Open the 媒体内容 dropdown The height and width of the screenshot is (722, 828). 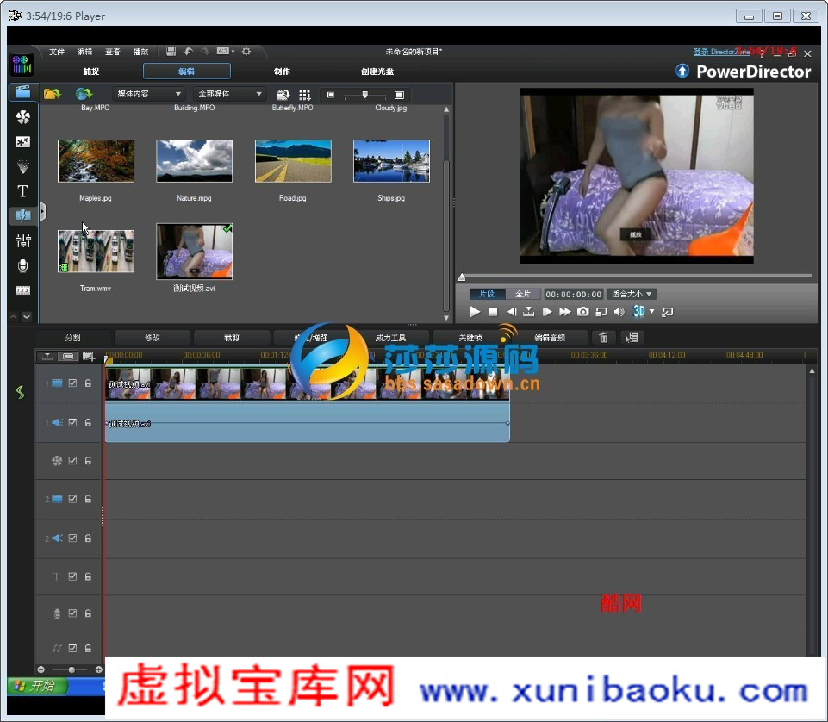coord(149,94)
